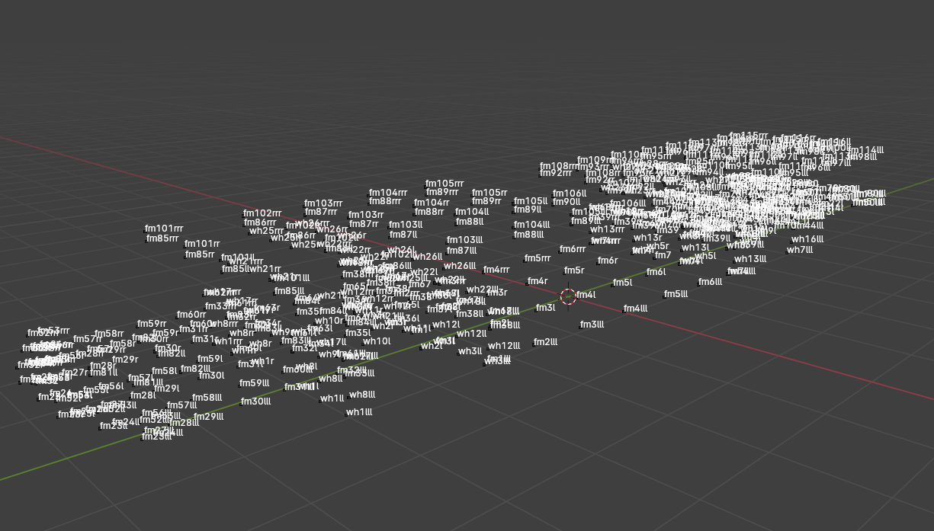This screenshot has height=531, width=934.
Task: Select the empty labeled fm104ll
Action: tap(472, 212)
